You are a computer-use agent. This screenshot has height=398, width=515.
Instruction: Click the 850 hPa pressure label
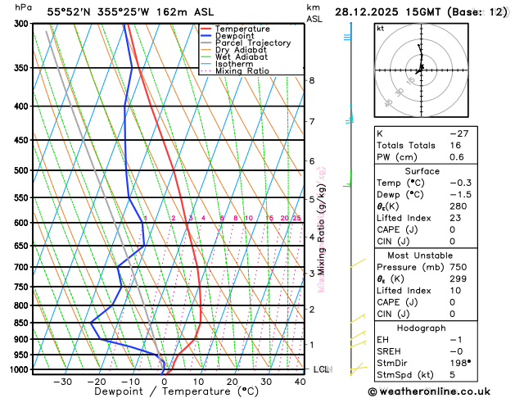(23, 323)
